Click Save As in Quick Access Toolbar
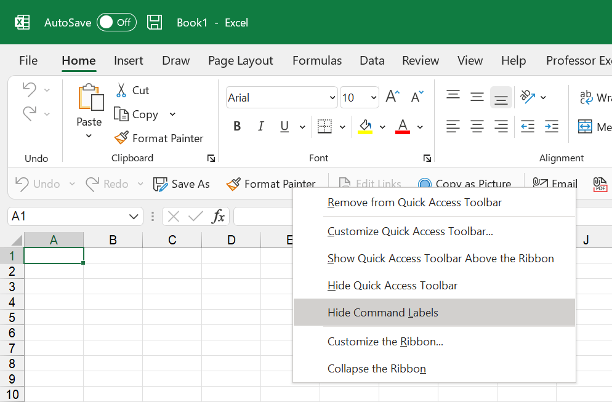Viewport: 612px width, 402px height. coord(182,183)
